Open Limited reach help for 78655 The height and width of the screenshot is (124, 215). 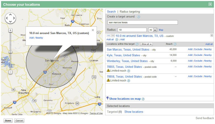click(128, 71)
